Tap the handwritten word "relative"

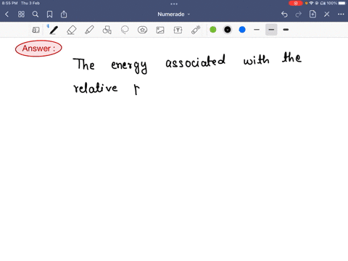click(x=96, y=88)
